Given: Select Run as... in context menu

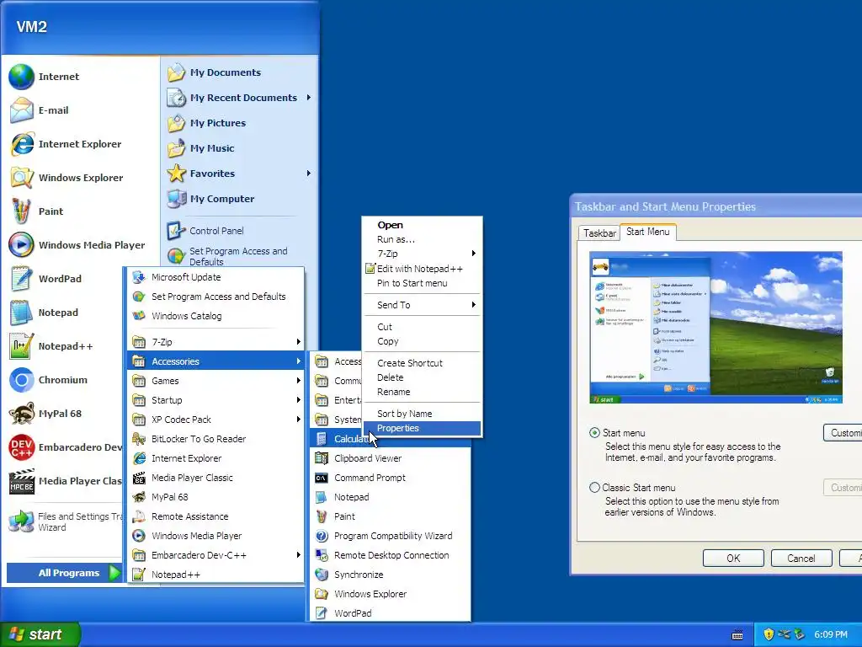Looking at the screenshot, I should tap(422, 239).
